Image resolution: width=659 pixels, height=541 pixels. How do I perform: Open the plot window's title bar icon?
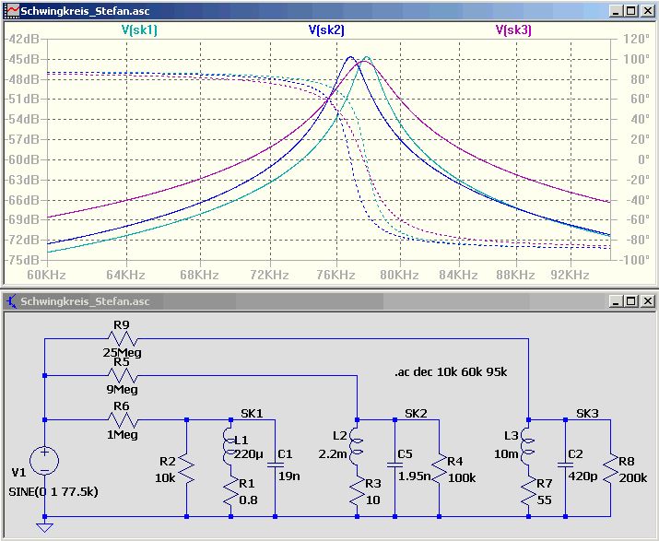[x=11, y=11]
